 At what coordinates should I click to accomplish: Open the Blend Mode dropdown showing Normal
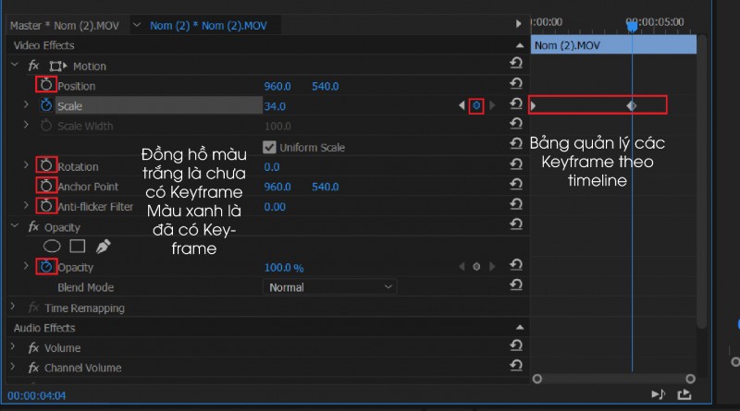point(329,287)
